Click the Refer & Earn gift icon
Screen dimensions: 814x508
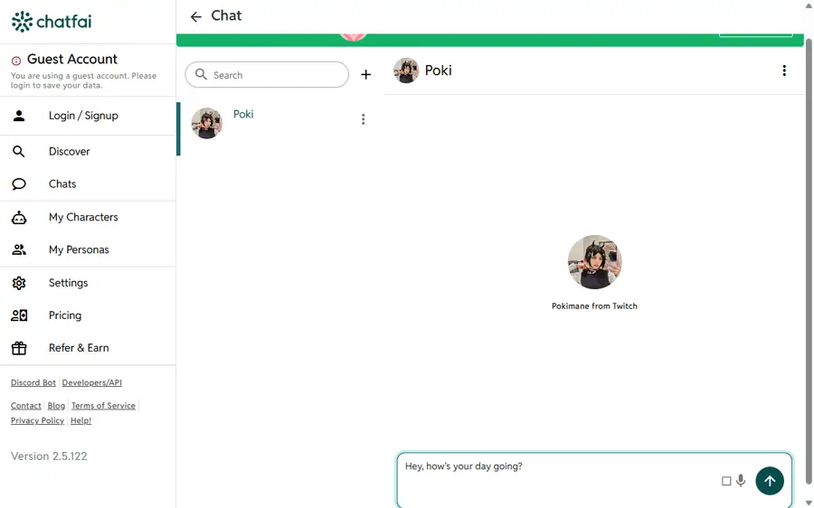click(x=19, y=348)
